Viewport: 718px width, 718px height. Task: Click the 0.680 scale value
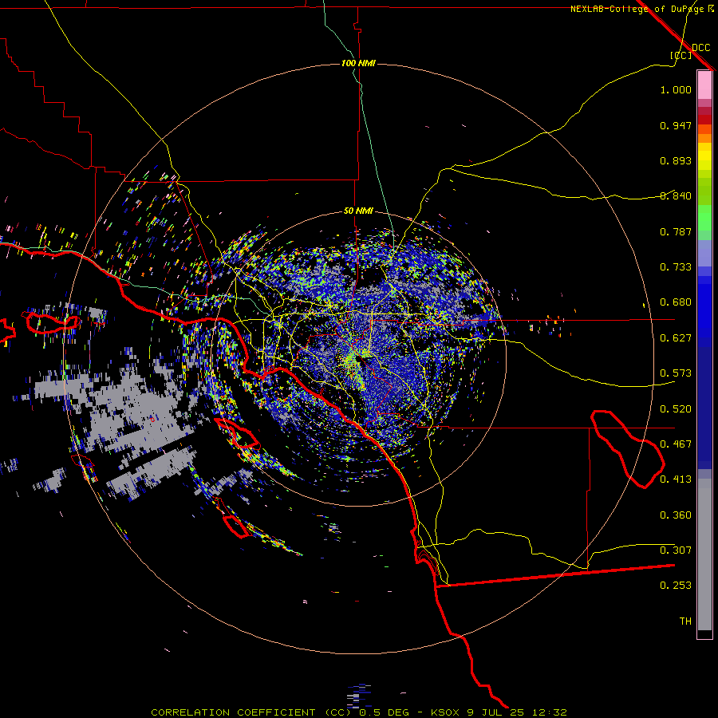click(676, 302)
